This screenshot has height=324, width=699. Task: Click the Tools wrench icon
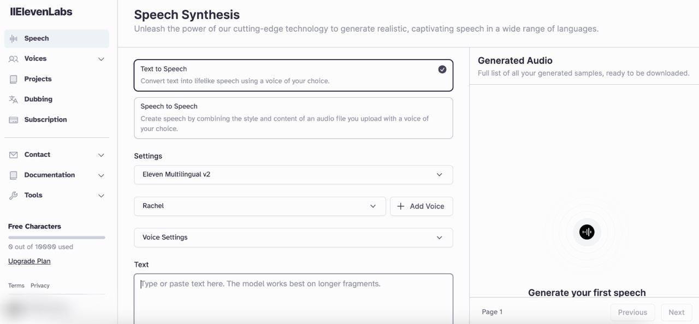(14, 196)
